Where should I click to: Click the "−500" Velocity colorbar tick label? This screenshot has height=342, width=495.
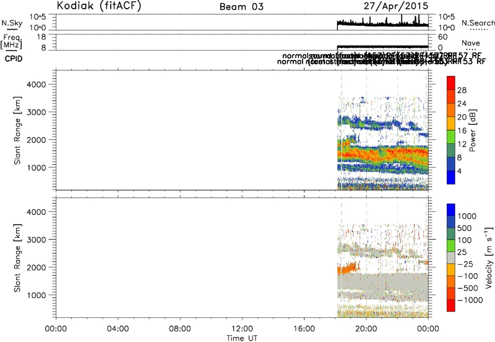pyautogui.click(x=468, y=288)
